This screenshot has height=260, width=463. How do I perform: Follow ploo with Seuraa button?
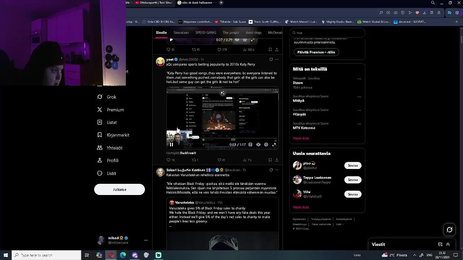point(353,166)
